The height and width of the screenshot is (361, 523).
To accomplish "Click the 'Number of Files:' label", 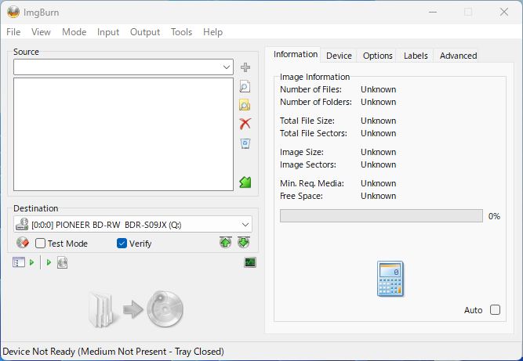I will [x=311, y=89].
